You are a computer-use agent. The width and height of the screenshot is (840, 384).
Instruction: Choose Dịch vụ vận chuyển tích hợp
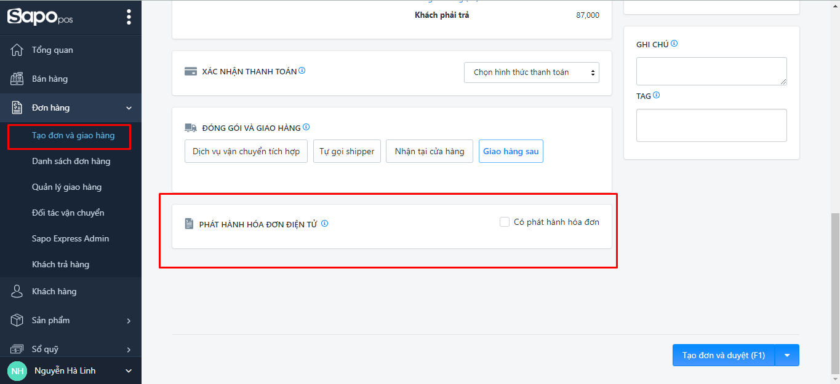[x=246, y=151]
